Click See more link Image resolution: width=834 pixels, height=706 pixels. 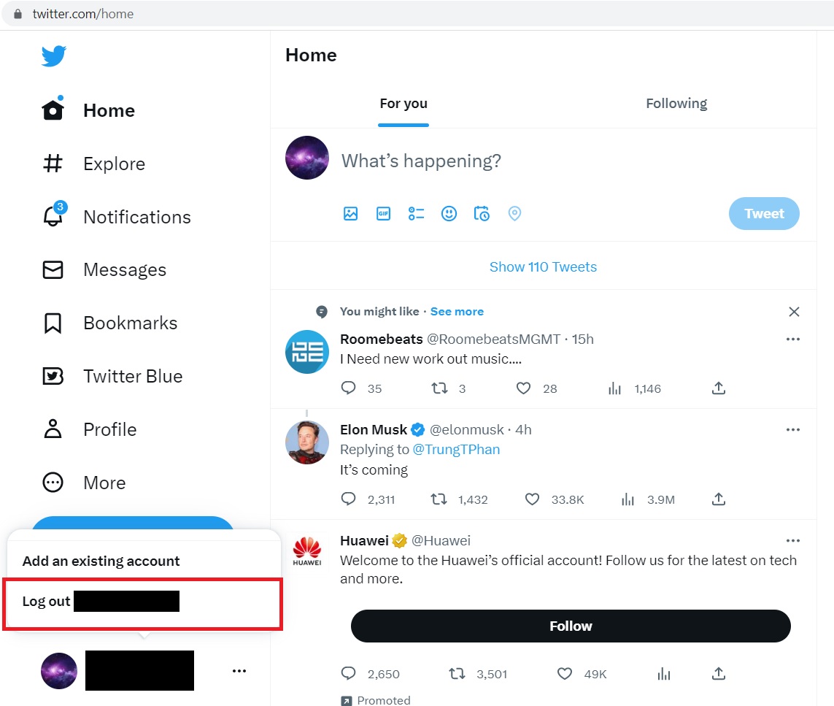click(457, 311)
